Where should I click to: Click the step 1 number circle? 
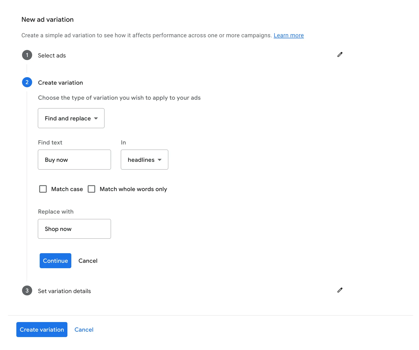click(27, 55)
